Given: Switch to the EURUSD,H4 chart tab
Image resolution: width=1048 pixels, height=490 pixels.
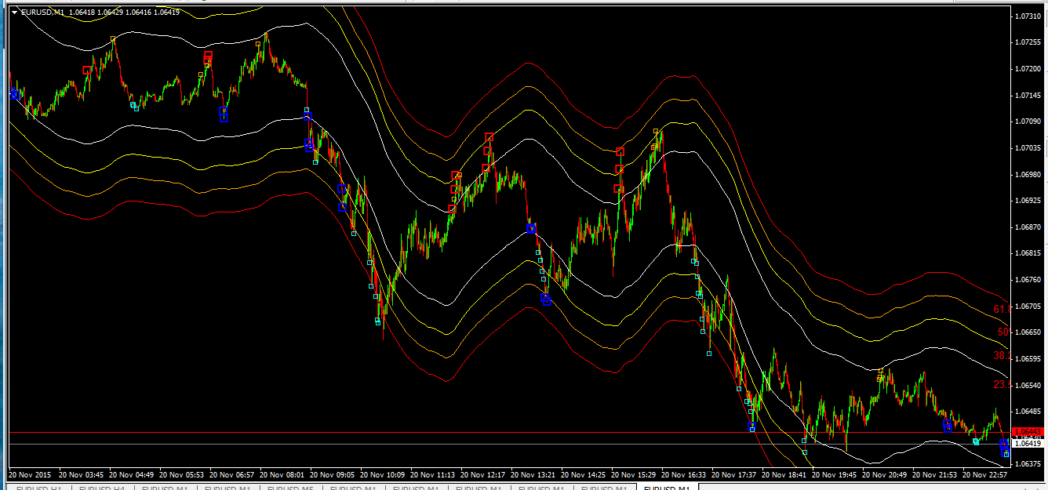Looking at the screenshot, I should click(x=103, y=487).
